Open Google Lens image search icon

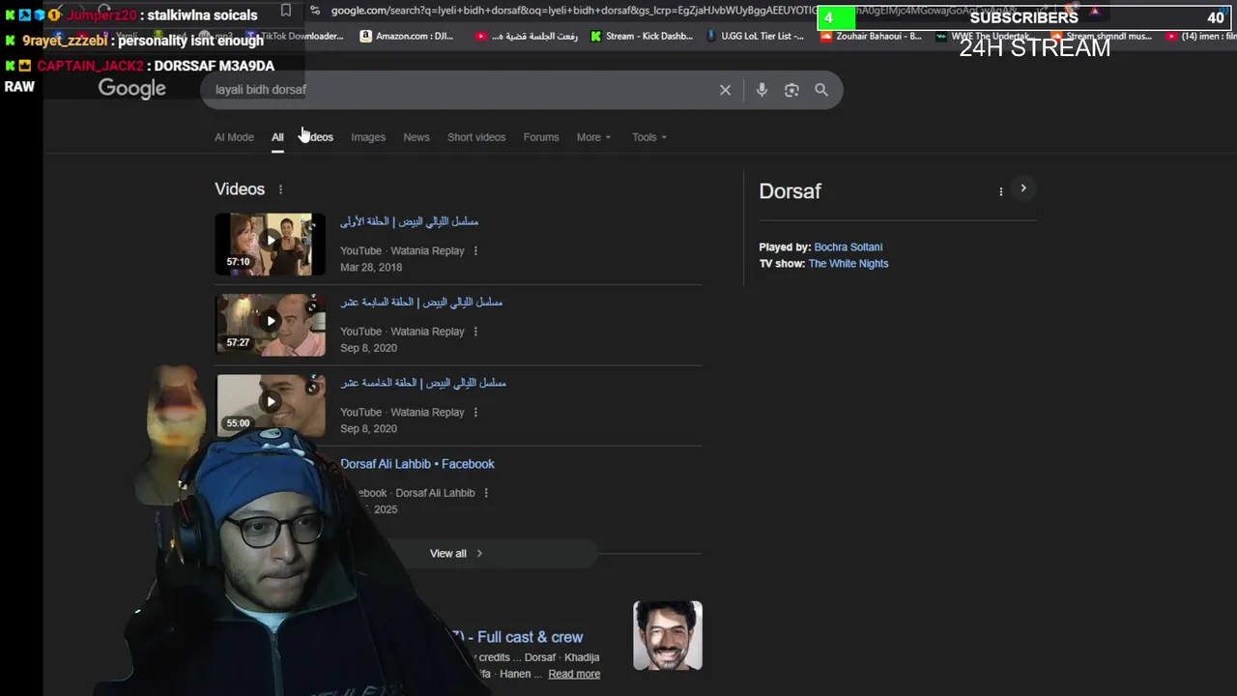(x=791, y=90)
